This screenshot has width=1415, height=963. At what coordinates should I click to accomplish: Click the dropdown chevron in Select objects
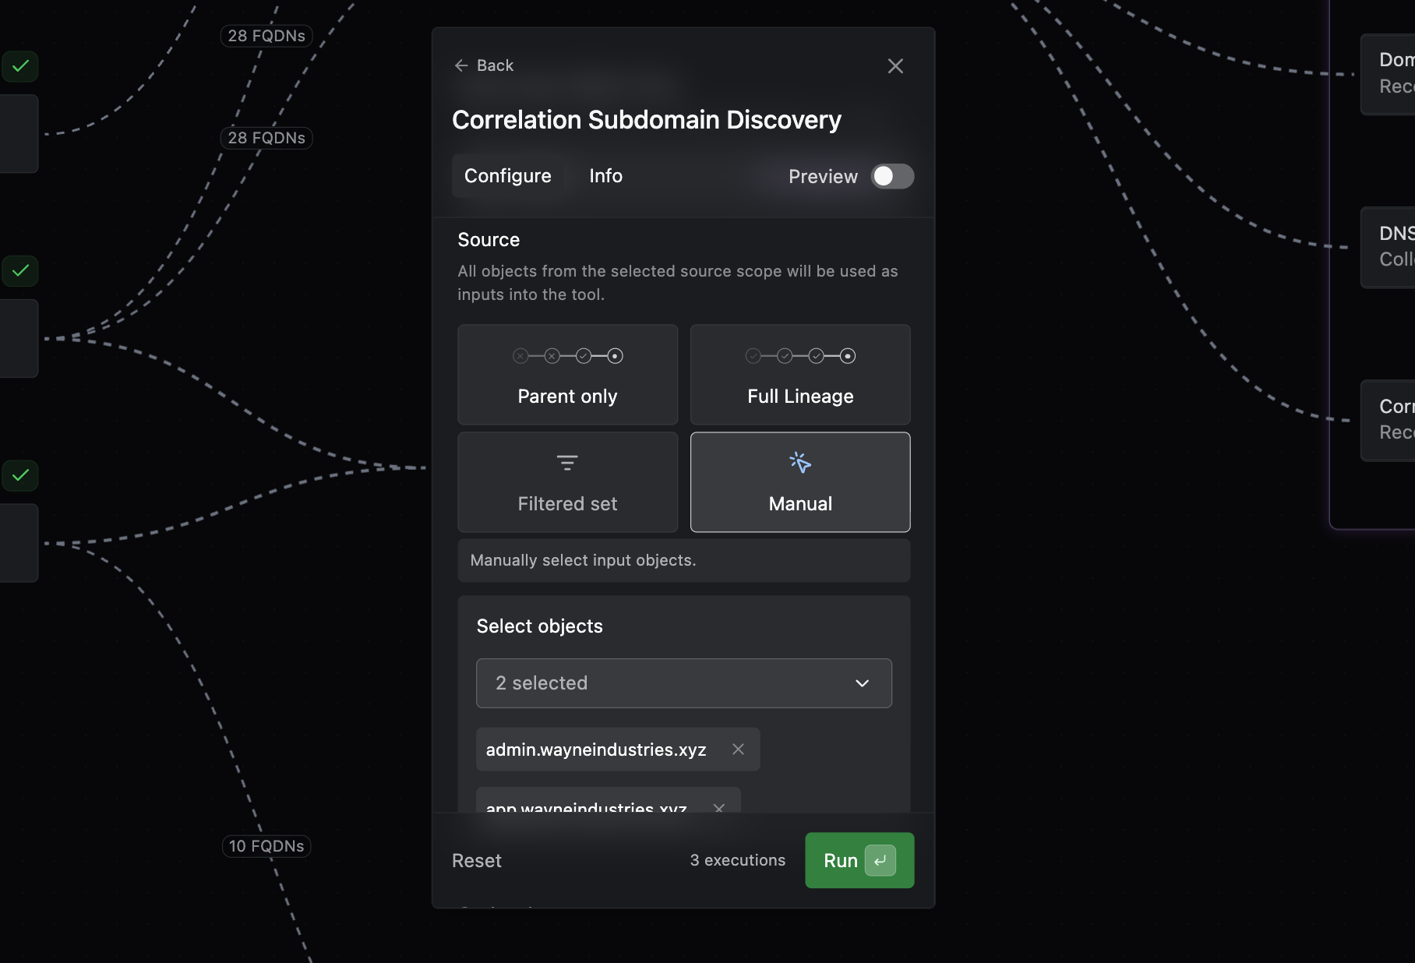click(x=862, y=683)
